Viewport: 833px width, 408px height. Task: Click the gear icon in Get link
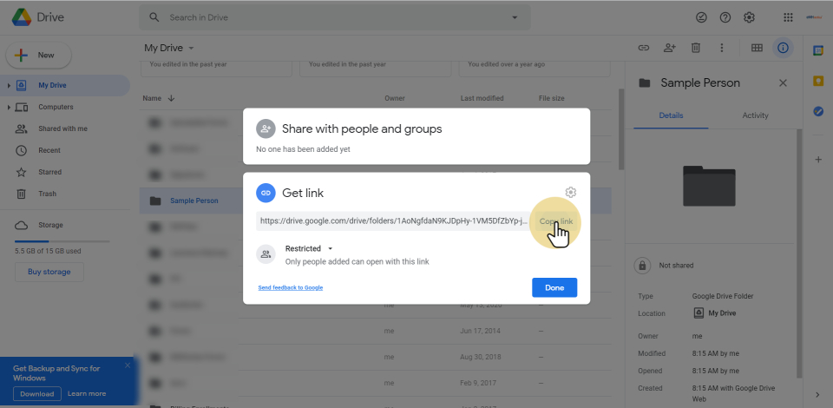(x=570, y=193)
